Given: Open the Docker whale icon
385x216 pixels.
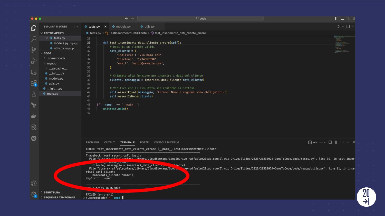Looking at the screenshot, I should 34,116.
